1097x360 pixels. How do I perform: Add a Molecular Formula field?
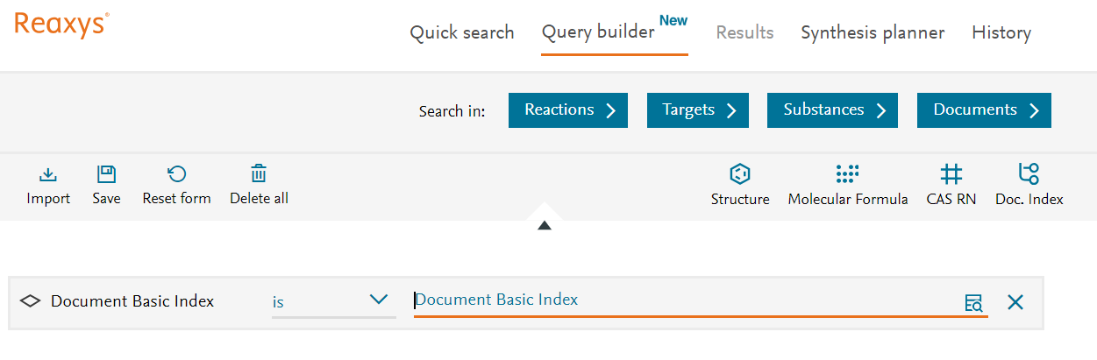[x=847, y=173]
